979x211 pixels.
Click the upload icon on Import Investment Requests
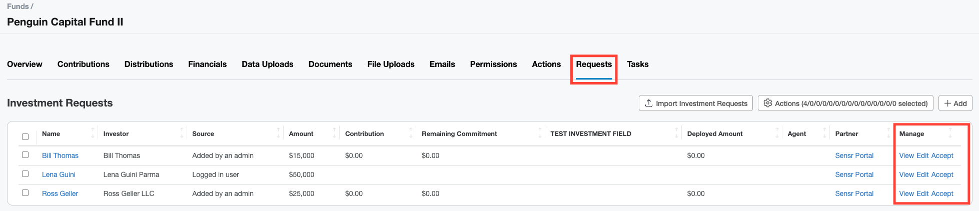pos(648,103)
